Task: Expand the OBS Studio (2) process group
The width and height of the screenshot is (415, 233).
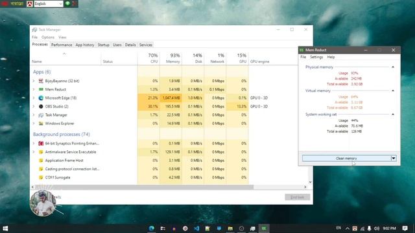Action: (x=34, y=106)
